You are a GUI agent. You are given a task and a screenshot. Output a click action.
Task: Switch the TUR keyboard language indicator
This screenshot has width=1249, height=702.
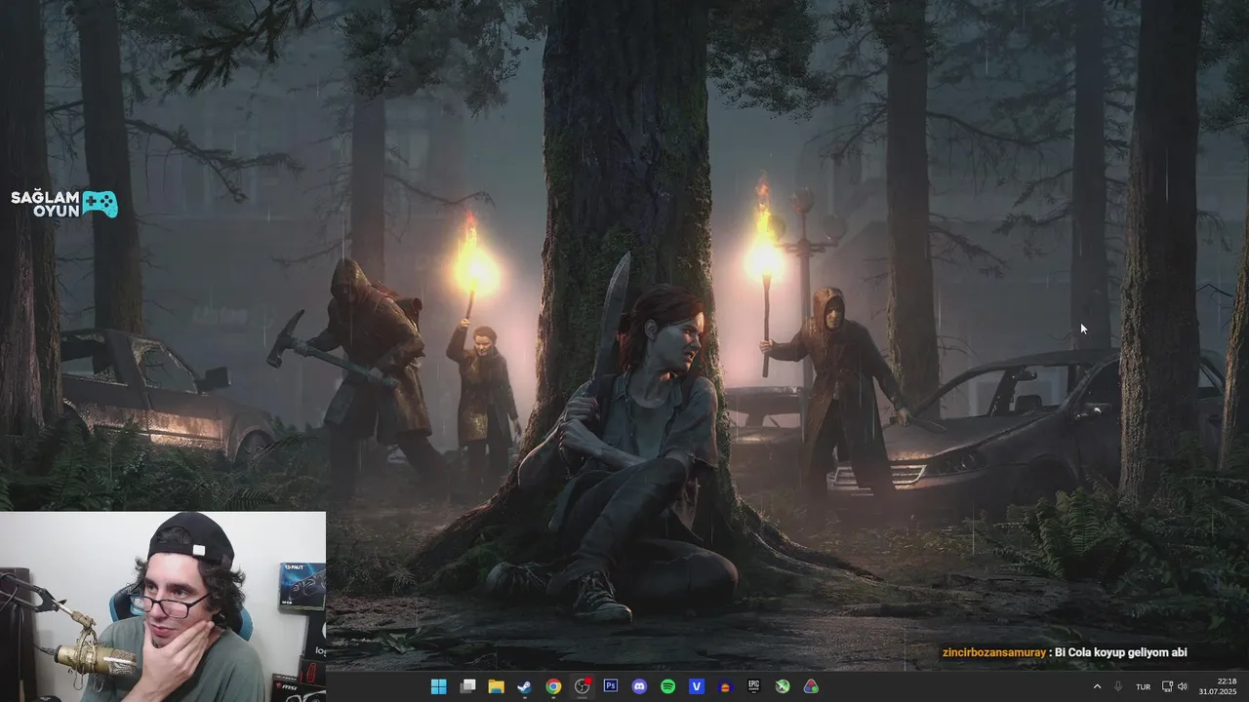(x=1143, y=686)
